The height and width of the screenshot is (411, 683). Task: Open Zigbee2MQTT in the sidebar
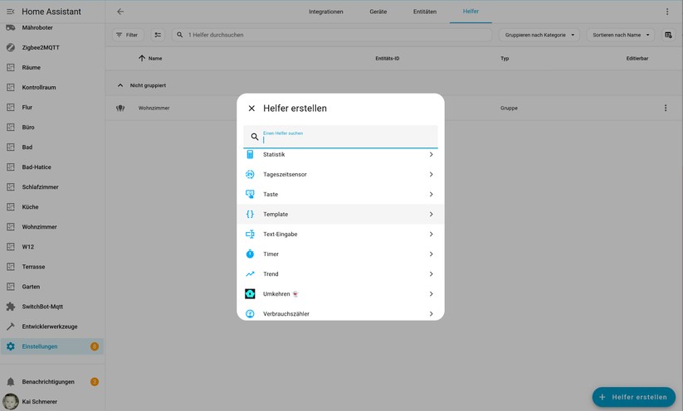click(x=41, y=48)
